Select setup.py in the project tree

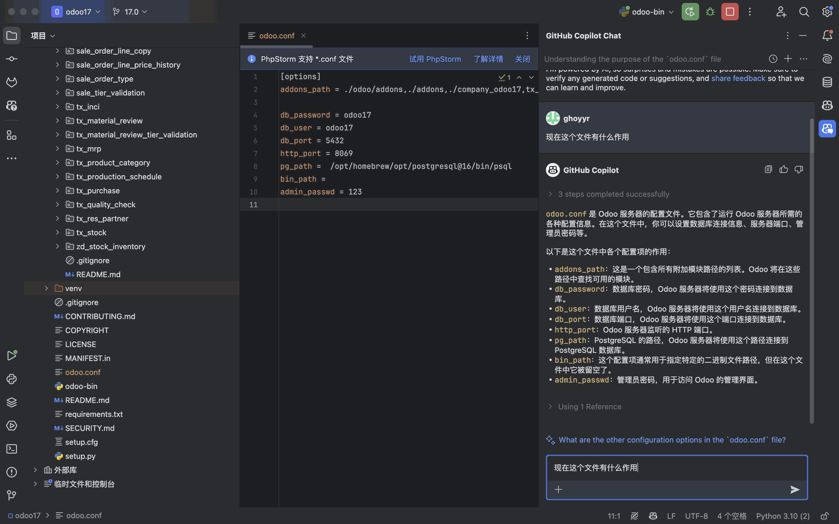(x=80, y=456)
